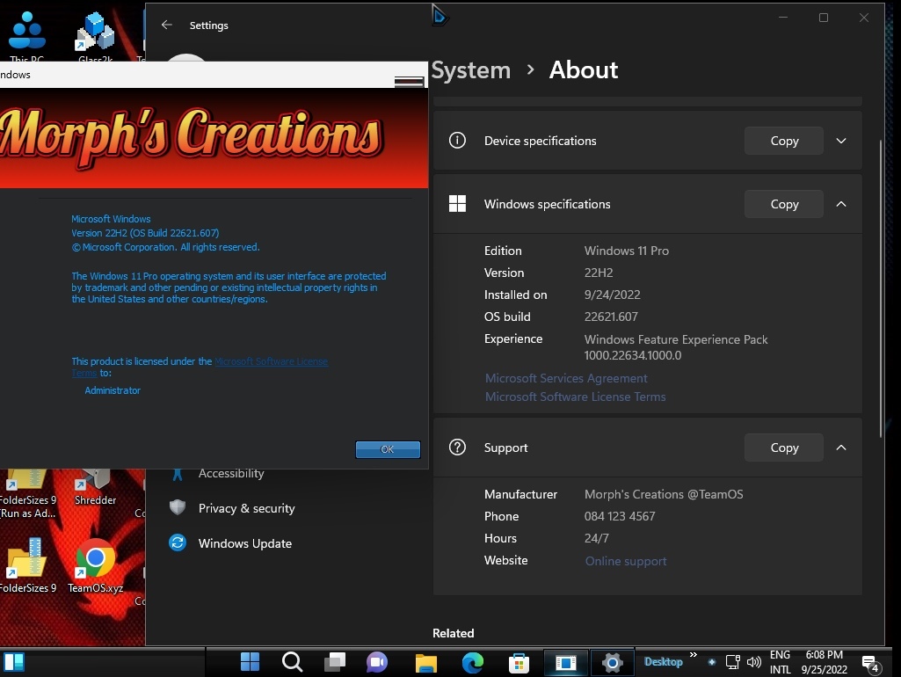Viewport: 901px width, 677px height.
Task: Open the Glass2k desktop shortcut
Action: pos(95,37)
